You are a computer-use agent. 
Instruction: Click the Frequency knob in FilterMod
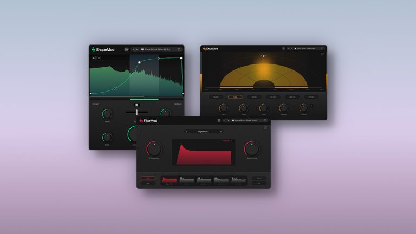pos(154,148)
